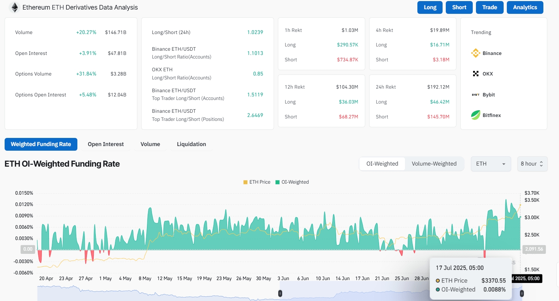Image resolution: width=559 pixels, height=301 pixels.
Task: Open the Liquidation tab
Action: (191, 144)
